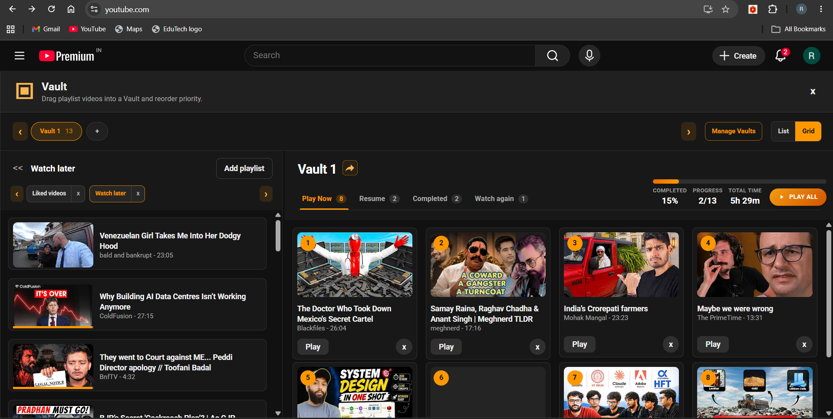Screen dimensions: 833x419
Task: Click the completion progress bar
Action: (739, 181)
